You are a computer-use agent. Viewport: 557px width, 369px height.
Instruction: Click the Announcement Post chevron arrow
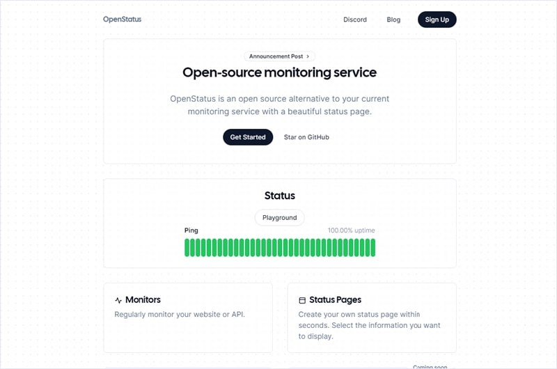coord(308,56)
